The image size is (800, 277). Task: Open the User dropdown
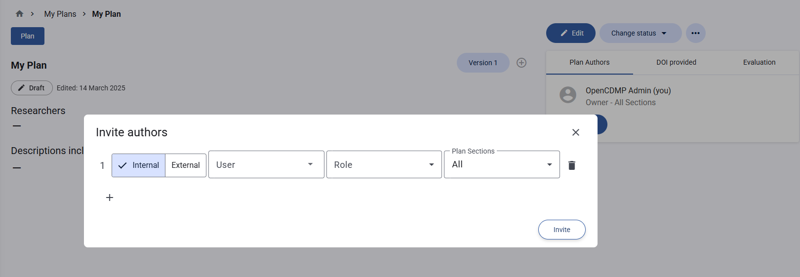tap(266, 164)
